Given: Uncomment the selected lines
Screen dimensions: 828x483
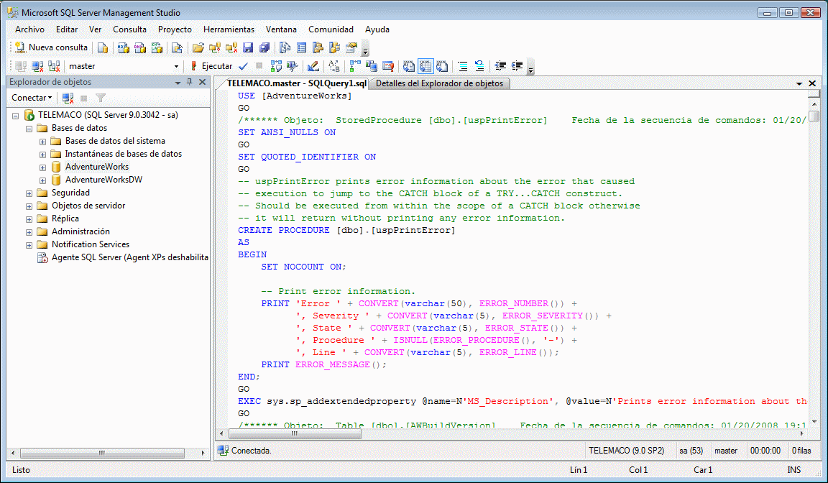Looking at the screenshot, I should (x=479, y=66).
